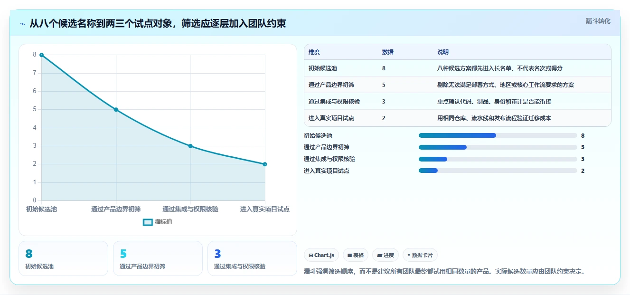Click description 剔除无法满足部署方式

[506, 85]
